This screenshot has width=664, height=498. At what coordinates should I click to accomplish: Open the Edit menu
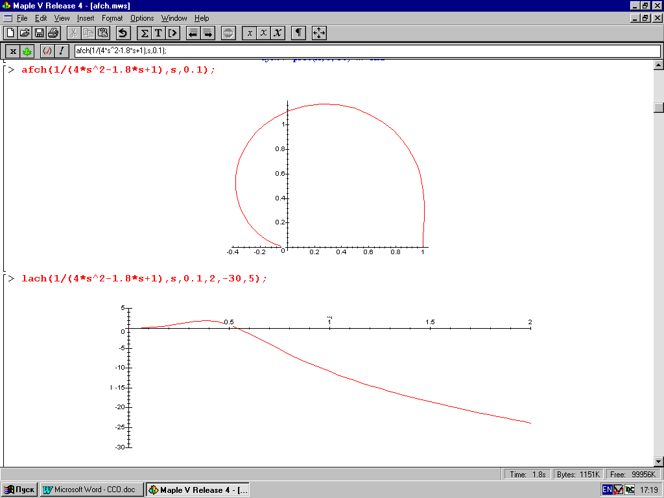[x=41, y=18]
